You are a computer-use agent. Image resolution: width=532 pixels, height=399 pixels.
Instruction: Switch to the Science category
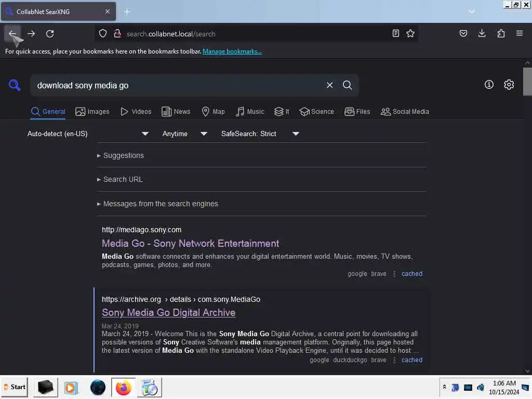pyautogui.click(x=316, y=112)
